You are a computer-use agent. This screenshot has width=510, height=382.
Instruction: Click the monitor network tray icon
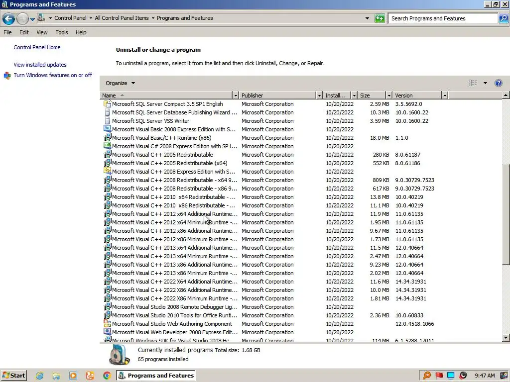(451, 376)
